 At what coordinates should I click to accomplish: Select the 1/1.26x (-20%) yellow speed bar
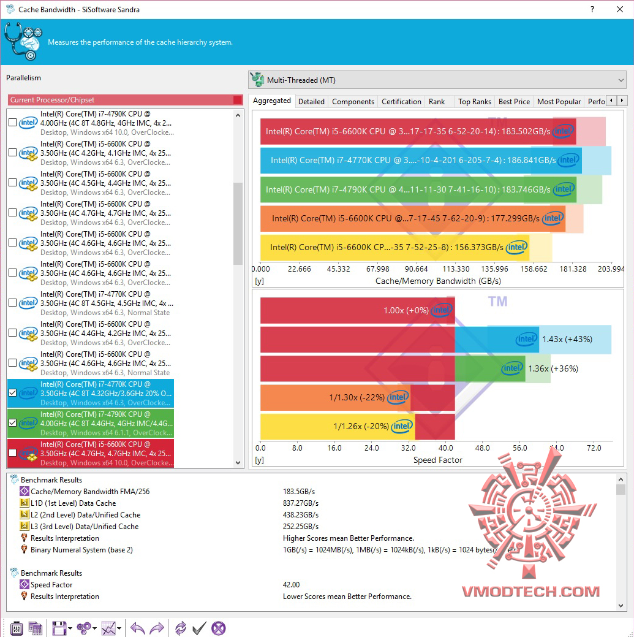click(338, 426)
